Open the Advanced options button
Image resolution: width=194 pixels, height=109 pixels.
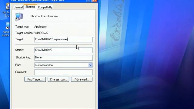(x=82, y=79)
